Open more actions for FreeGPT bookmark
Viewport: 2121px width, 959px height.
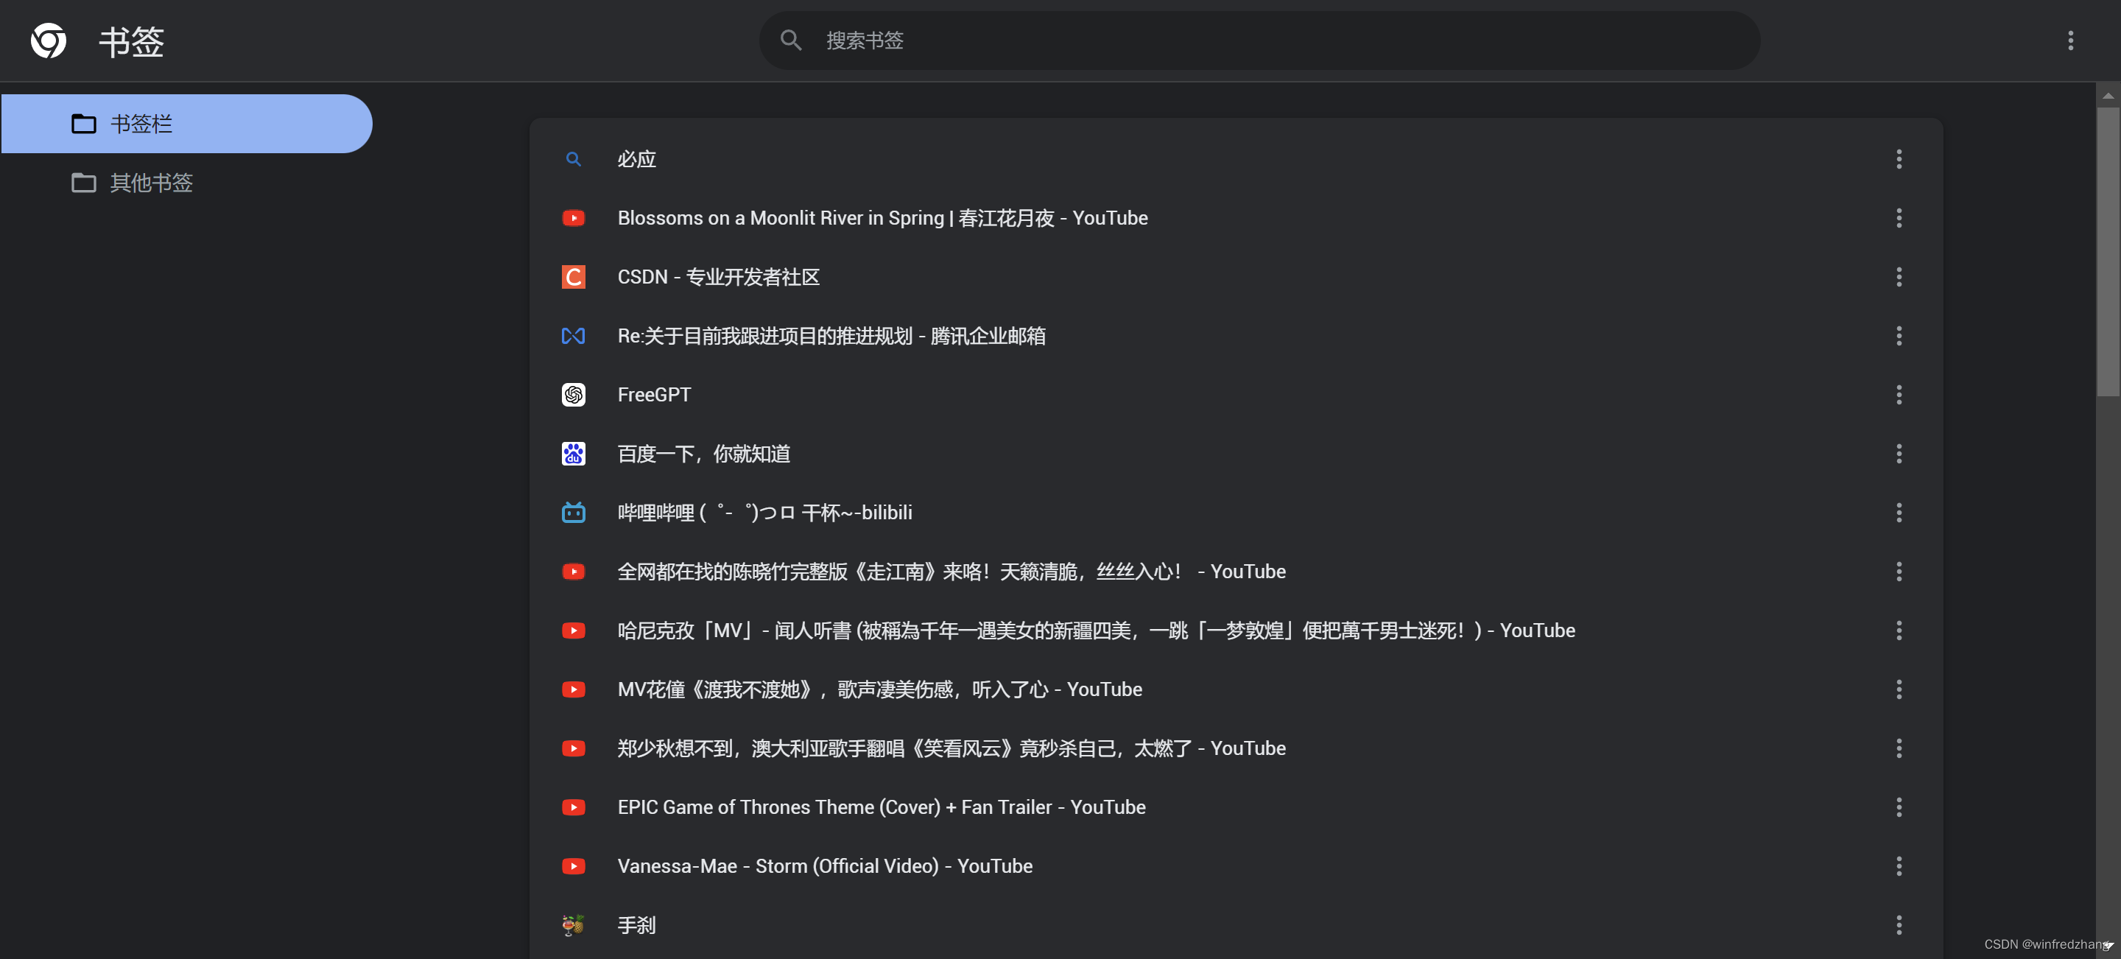click(x=1899, y=395)
